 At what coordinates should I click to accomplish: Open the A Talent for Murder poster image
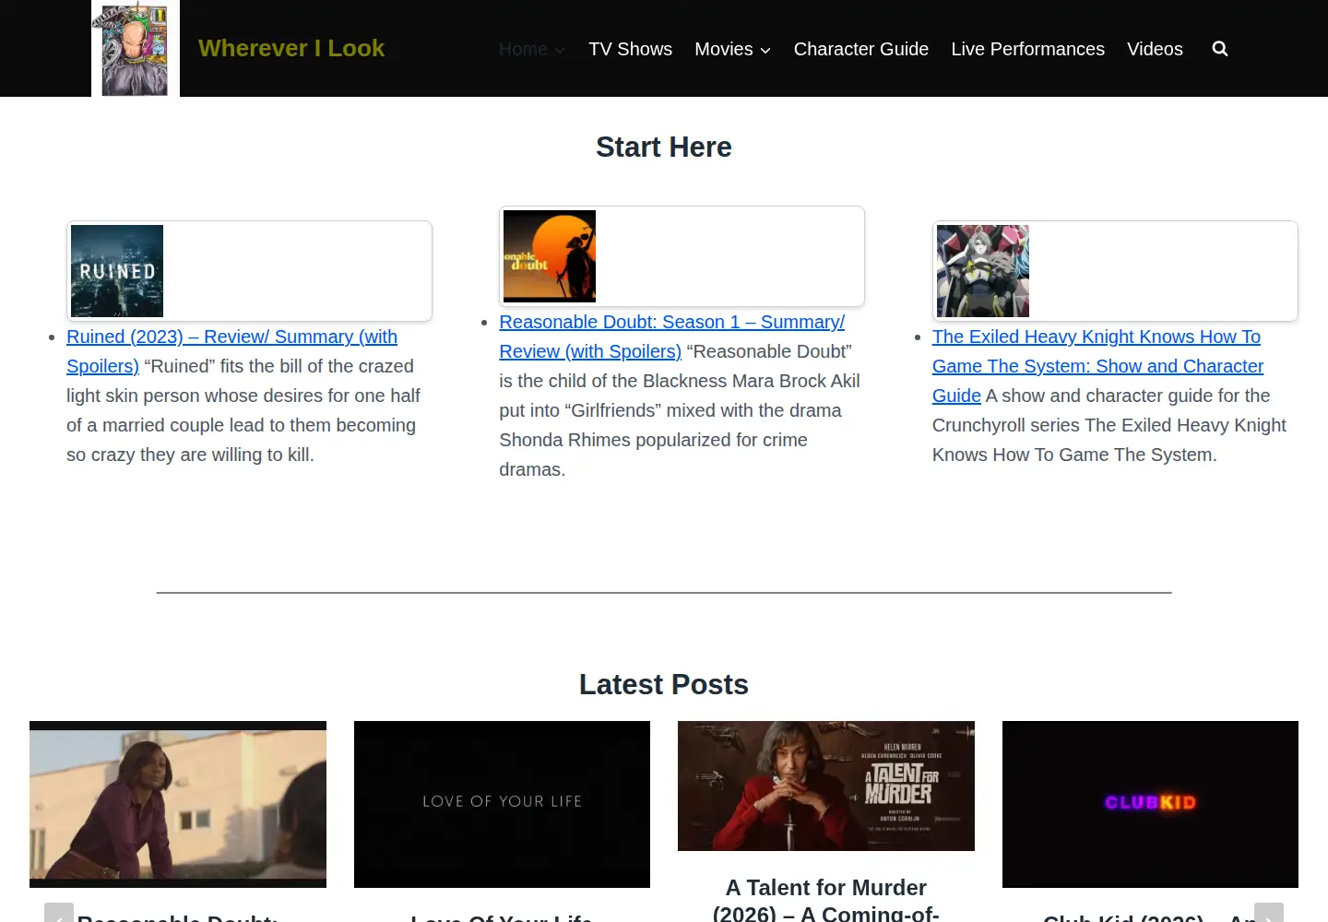tap(826, 786)
